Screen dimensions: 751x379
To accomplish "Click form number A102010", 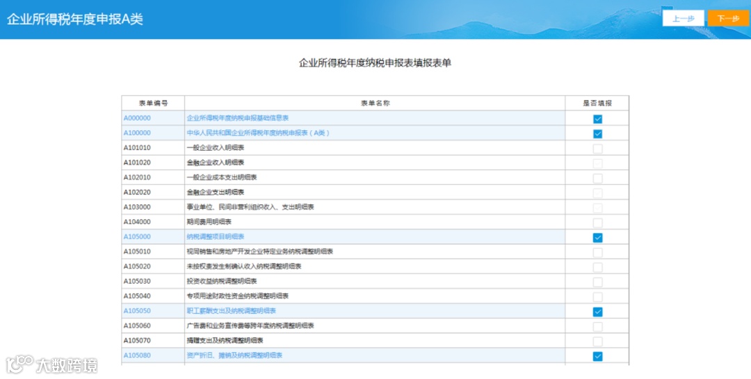I will (x=137, y=177).
